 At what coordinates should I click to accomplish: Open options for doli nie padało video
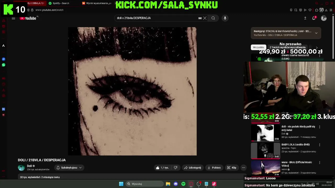point(320,127)
